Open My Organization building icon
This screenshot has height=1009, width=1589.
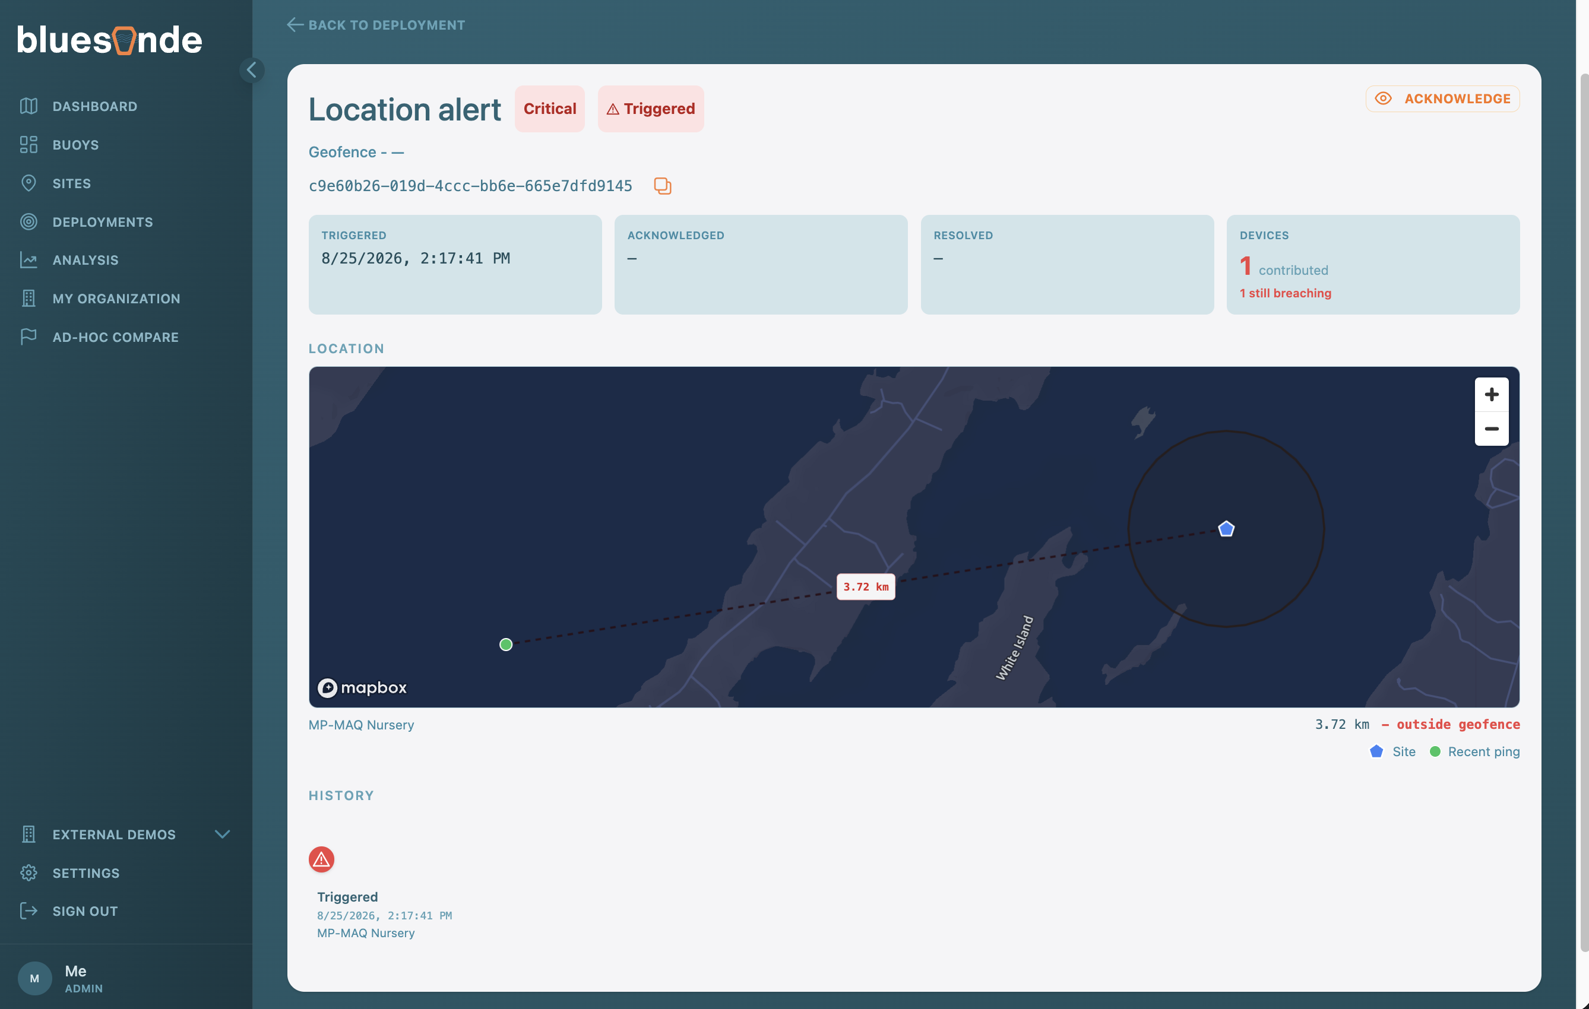[29, 298]
